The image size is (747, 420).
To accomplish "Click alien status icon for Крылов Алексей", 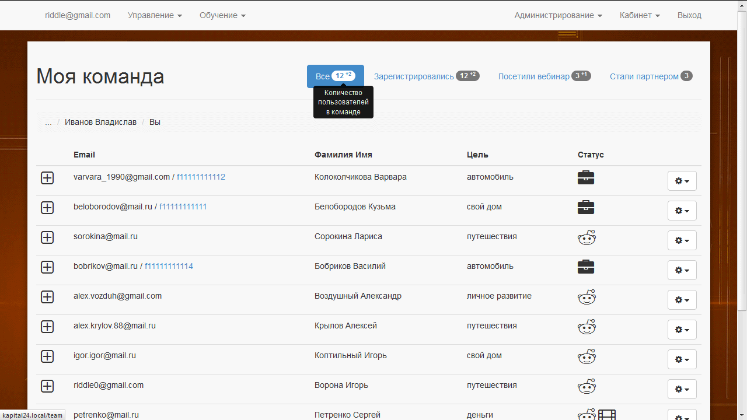I will [x=587, y=327].
